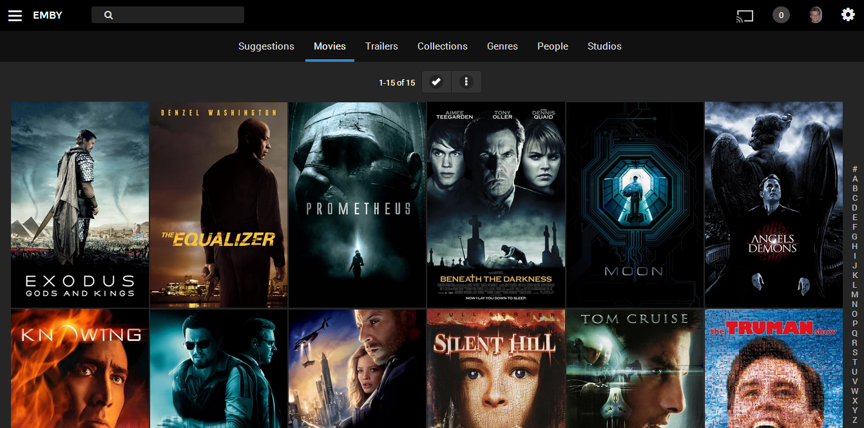
Task: Open the Tom Cruise movie poster
Action: [635, 368]
